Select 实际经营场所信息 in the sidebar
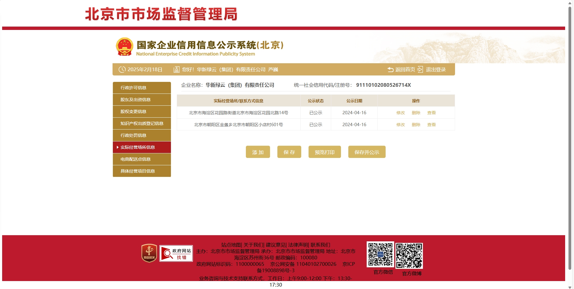574x289 pixels. pyautogui.click(x=142, y=147)
